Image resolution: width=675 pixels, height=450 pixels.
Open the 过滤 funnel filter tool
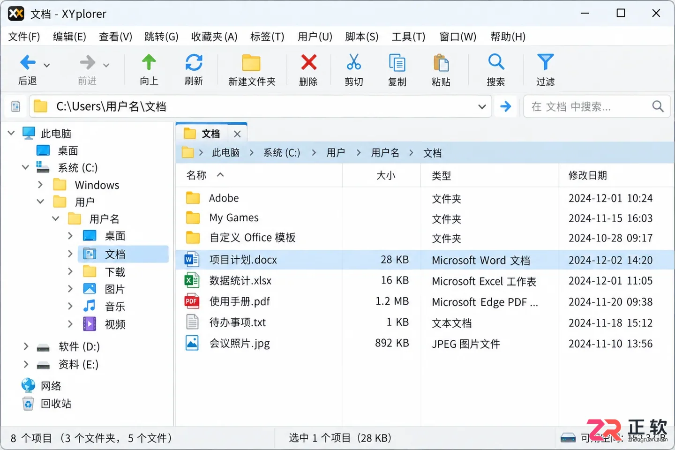click(x=545, y=62)
